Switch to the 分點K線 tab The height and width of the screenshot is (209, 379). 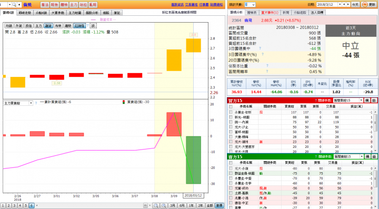pos(41,13)
